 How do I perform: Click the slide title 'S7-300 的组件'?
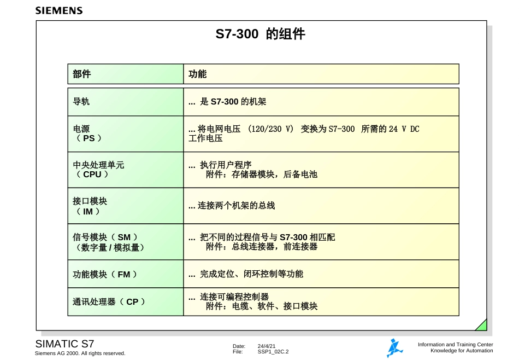(x=260, y=34)
